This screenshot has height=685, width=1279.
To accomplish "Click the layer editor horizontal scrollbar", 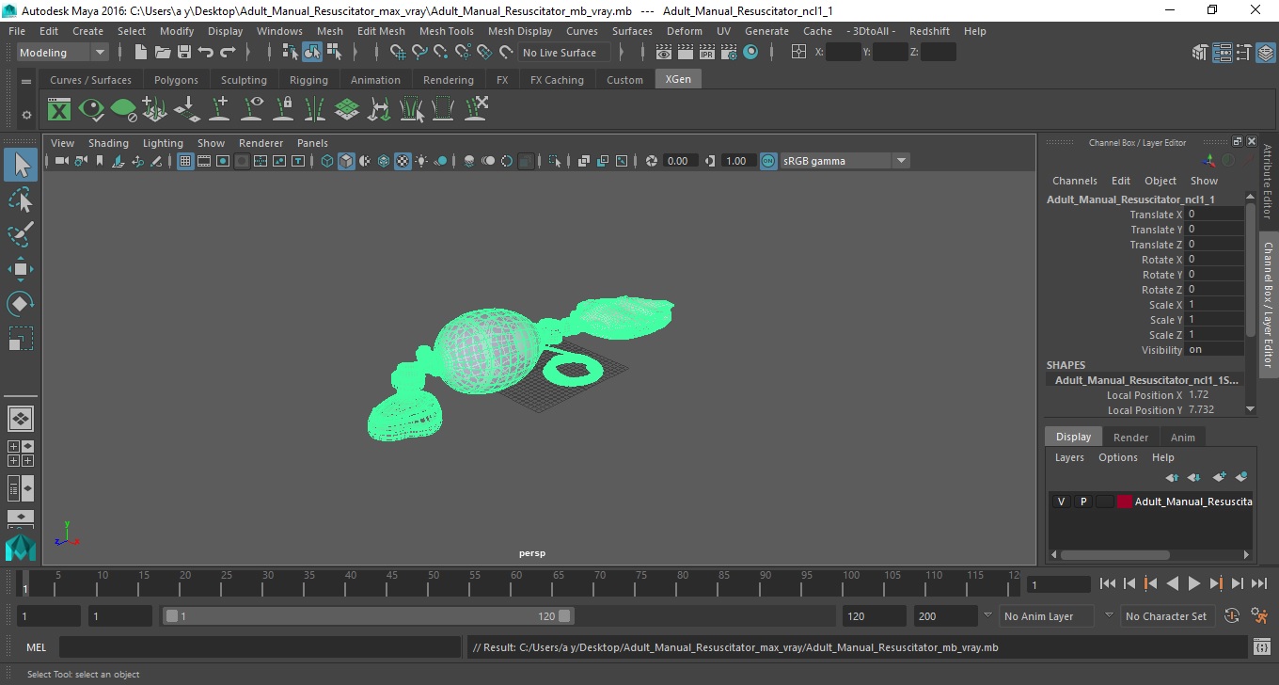I will click(1115, 555).
